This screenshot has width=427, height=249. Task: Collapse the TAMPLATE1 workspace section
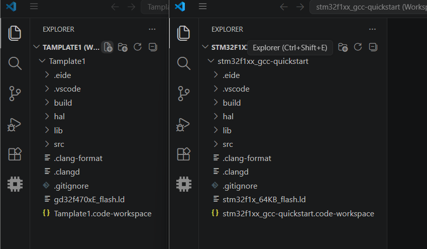point(36,47)
